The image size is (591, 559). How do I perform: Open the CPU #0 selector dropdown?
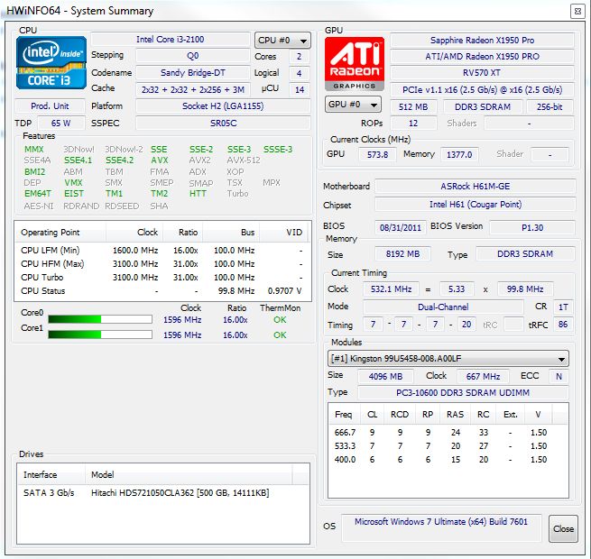(x=282, y=41)
